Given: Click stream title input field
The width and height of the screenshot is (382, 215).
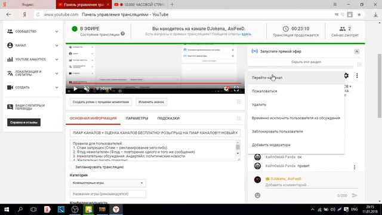Looking at the screenshot, I should coord(155,133).
